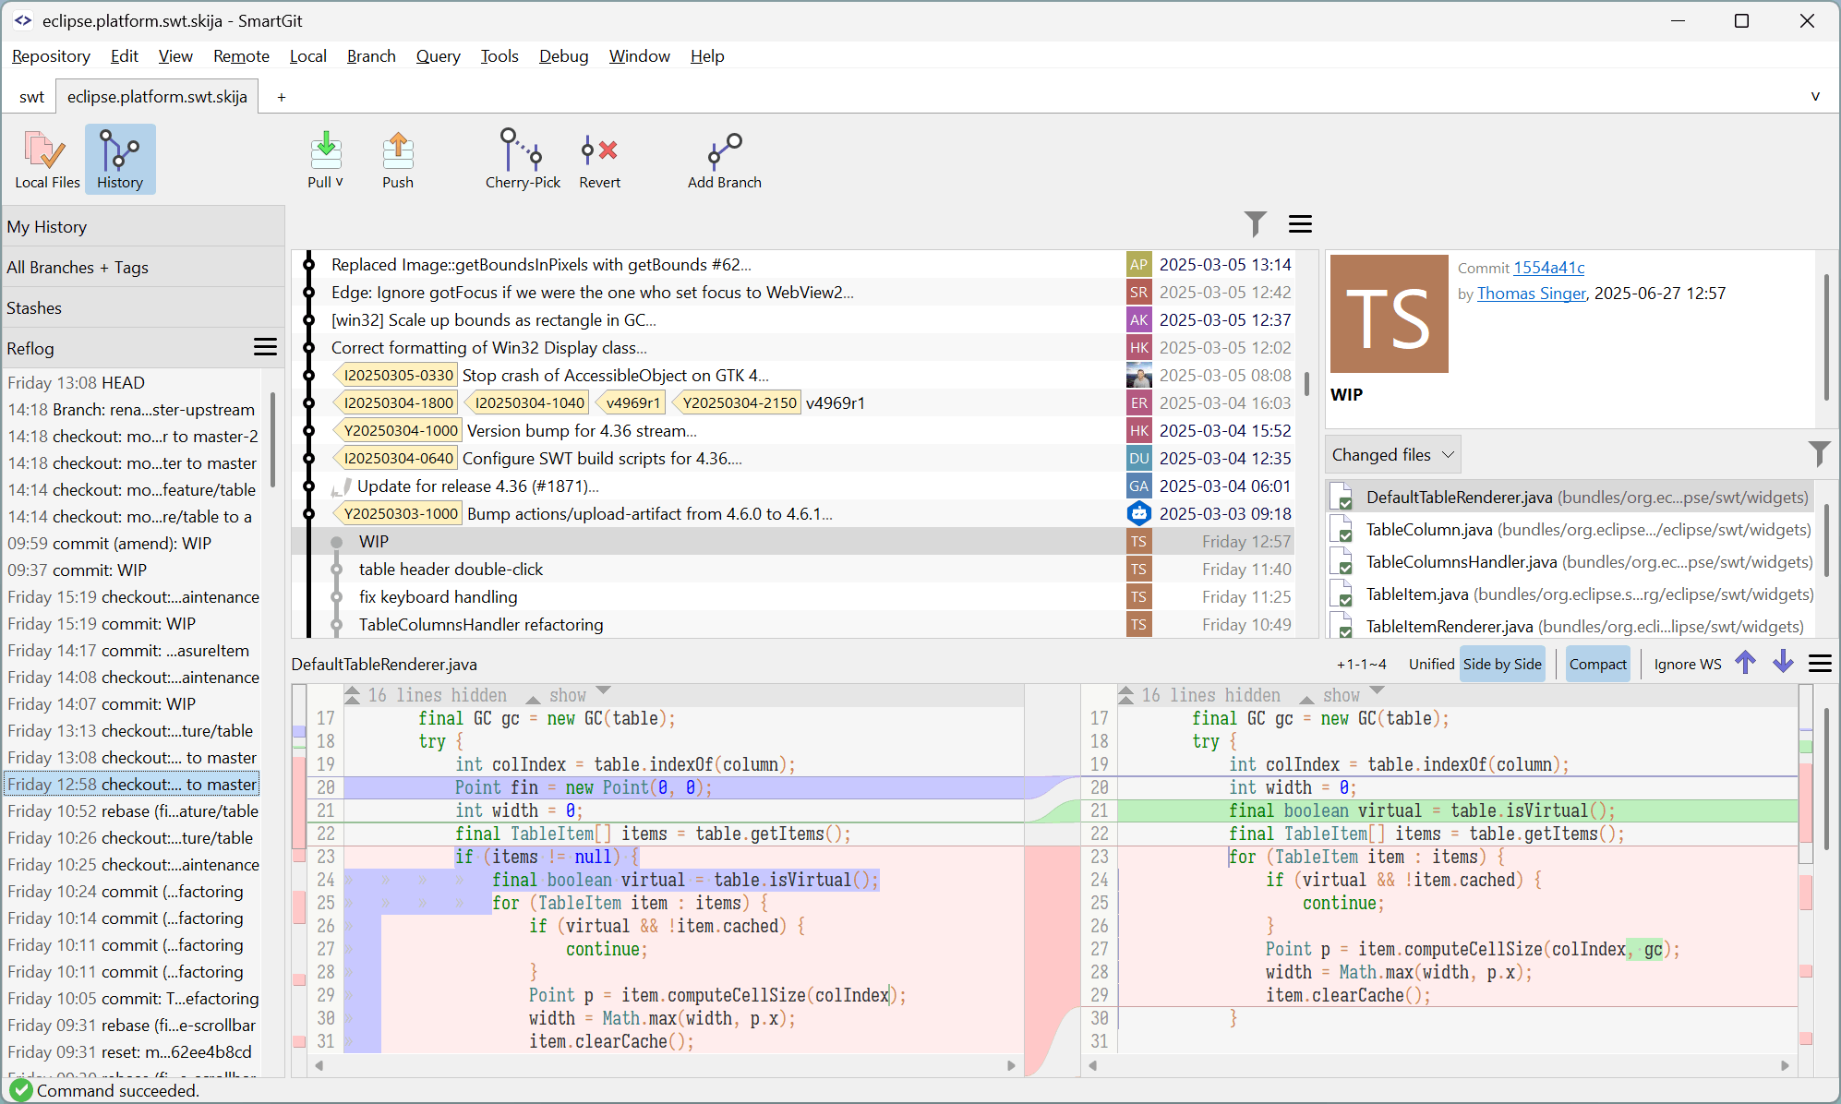The height and width of the screenshot is (1104, 1841).
Task: Open the commit graph filter funnel
Action: [x=1254, y=223]
